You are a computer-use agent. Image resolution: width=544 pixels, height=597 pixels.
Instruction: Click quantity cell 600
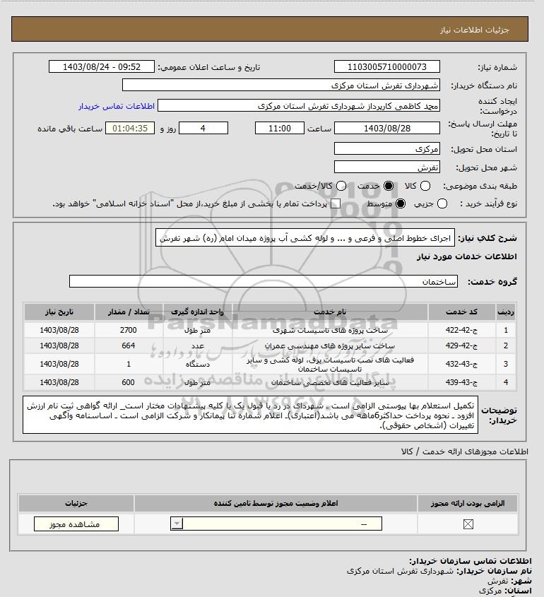click(x=129, y=382)
